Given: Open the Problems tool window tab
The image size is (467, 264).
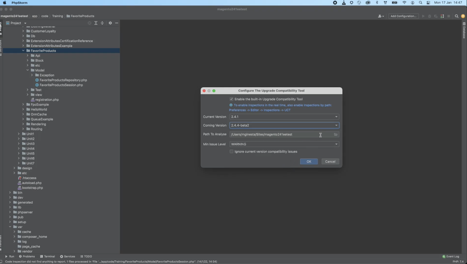Looking at the screenshot, I should [27, 256].
